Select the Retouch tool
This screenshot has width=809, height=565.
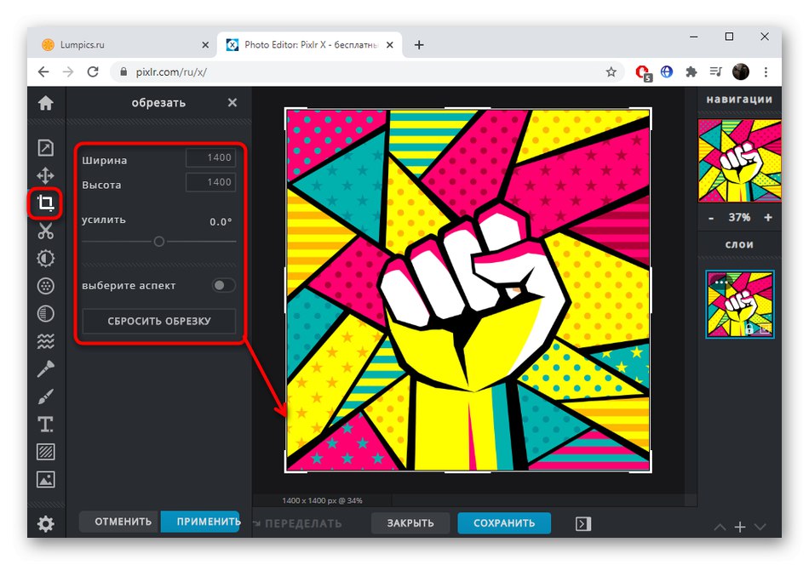(x=45, y=368)
